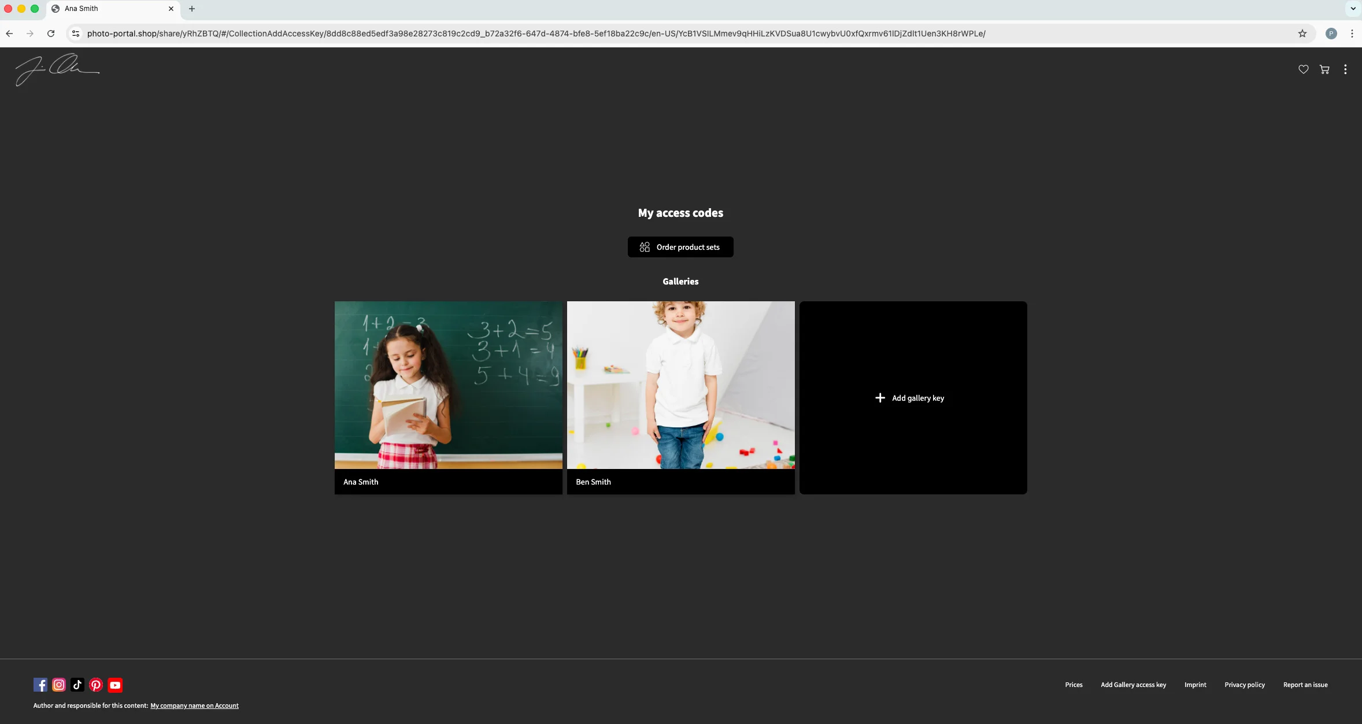The image size is (1362, 724).
Task: Open the Pinterest social link
Action: 96,685
